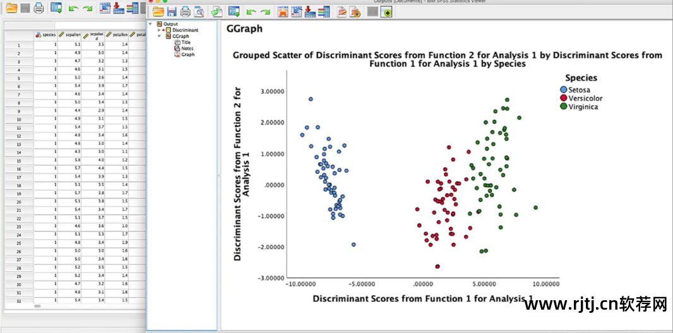Undo the last action in the Viewer
673x333 pixels.
point(251,12)
